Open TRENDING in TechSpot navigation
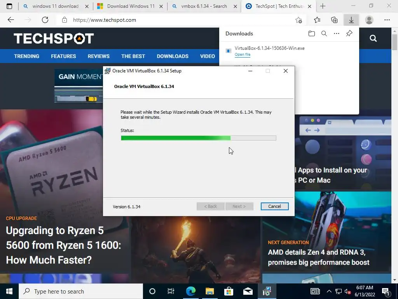 click(x=27, y=56)
